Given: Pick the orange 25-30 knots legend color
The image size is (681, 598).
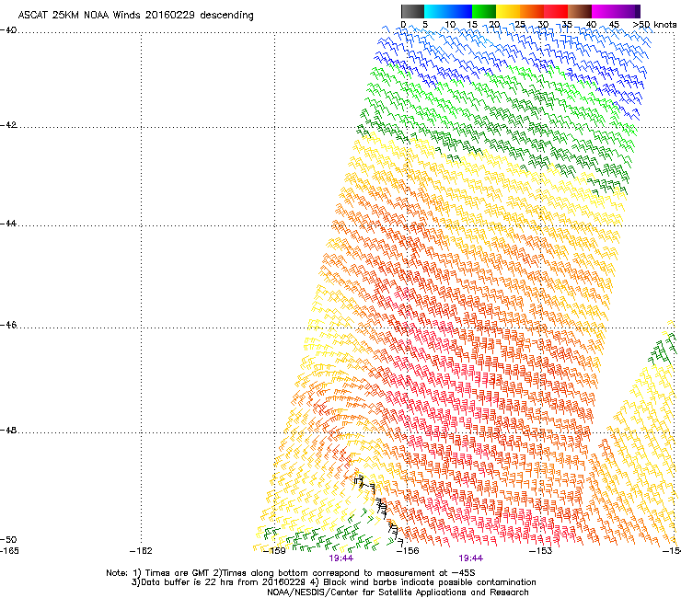Looking at the screenshot, I should click(532, 11).
